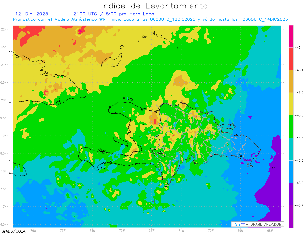
Task: Click the '70W' longitude label
Action: coord(211,230)
